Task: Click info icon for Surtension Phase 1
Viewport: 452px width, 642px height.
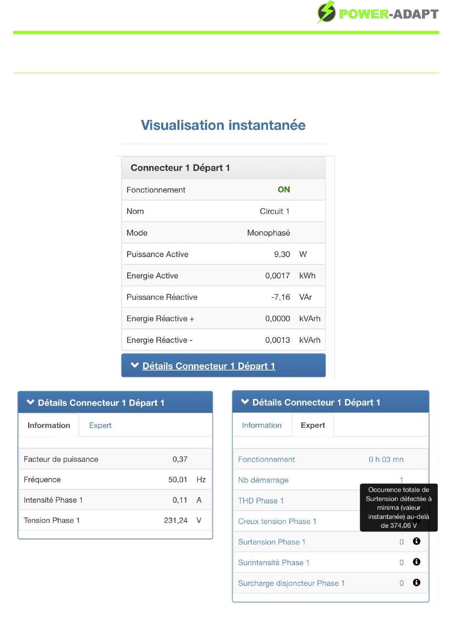Action: tap(417, 541)
